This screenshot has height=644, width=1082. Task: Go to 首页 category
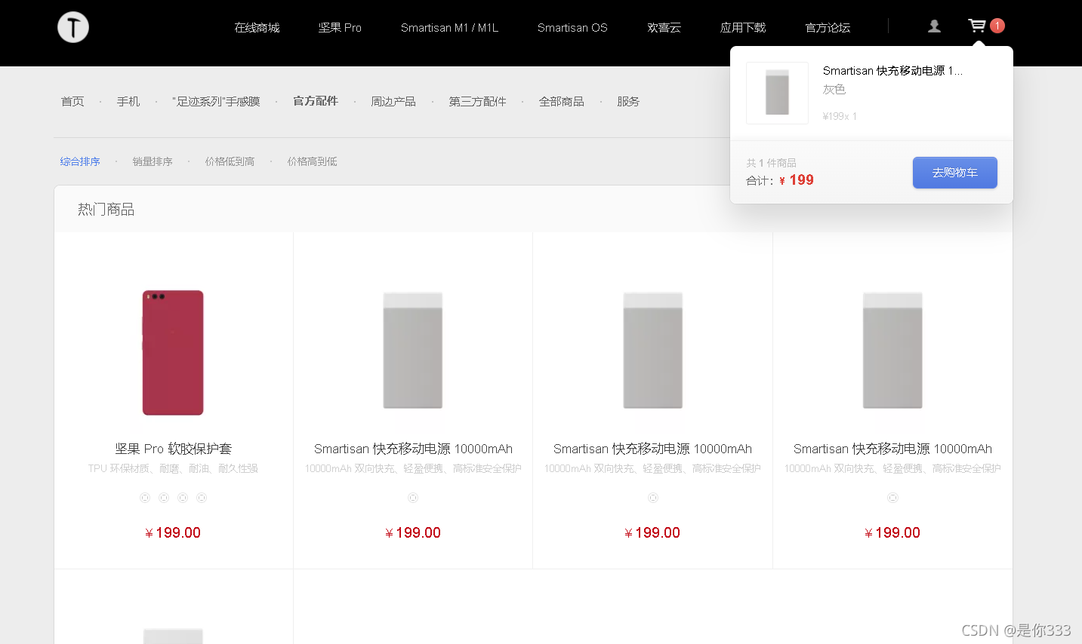click(72, 101)
